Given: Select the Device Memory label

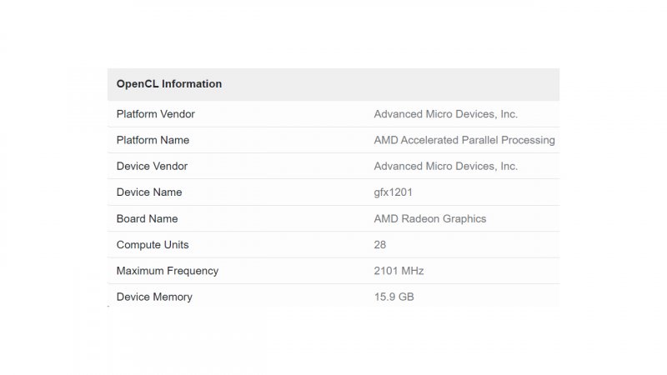Looking at the screenshot, I should (154, 297).
